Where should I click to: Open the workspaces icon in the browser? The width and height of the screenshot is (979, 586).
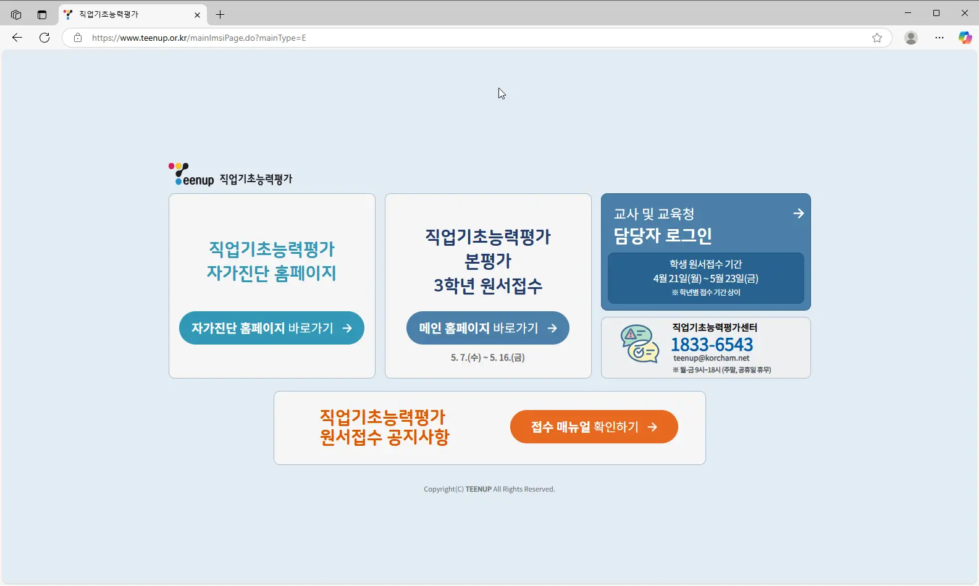[16, 14]
